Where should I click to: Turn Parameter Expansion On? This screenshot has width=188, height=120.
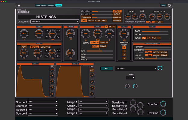click(x=159, y=22)
